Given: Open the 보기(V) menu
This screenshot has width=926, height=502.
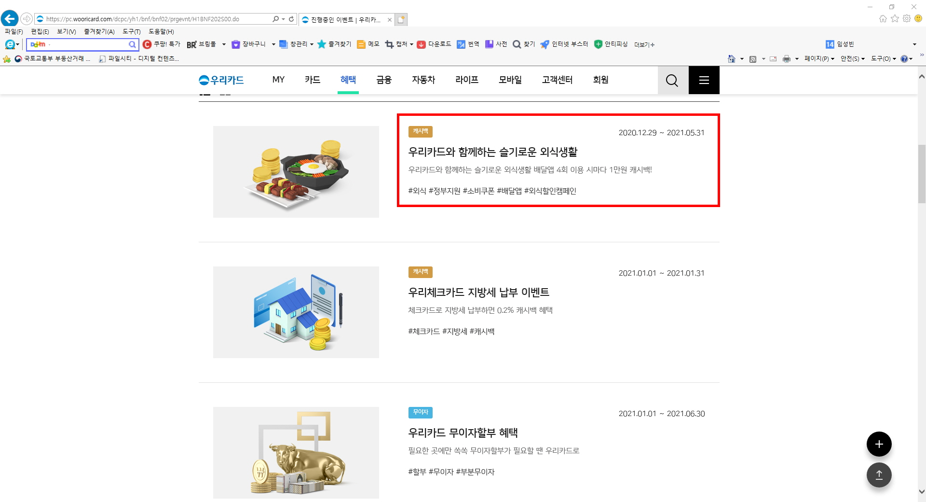Looking at the screenshot, I should pos(67,31).
